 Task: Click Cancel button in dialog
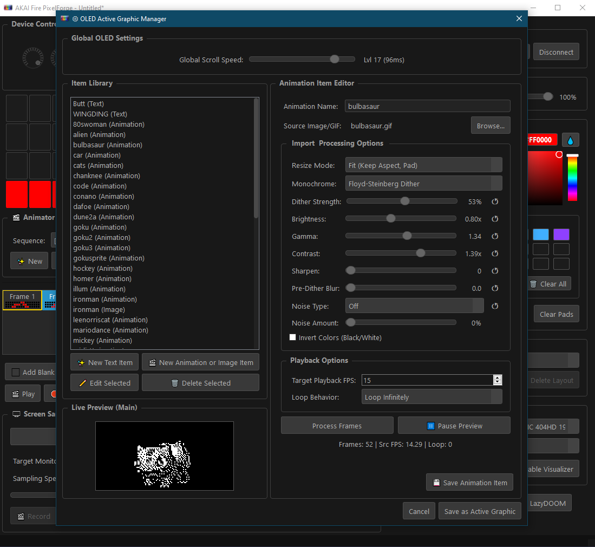click(419, 511)
